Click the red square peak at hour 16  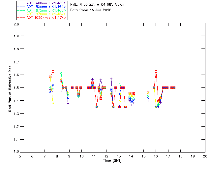(x=156, y=72)
